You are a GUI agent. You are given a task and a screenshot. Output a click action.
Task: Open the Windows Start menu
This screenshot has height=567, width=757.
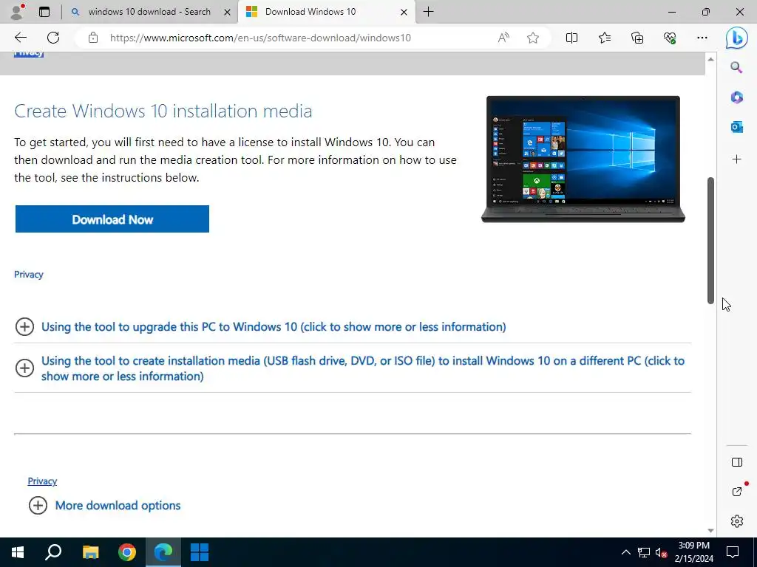[x=18, y=552]
